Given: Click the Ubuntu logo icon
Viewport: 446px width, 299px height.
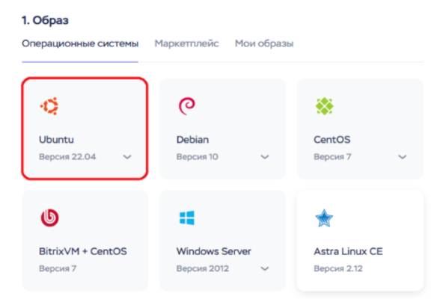Looking at the screenshot, I should [49, 106].
